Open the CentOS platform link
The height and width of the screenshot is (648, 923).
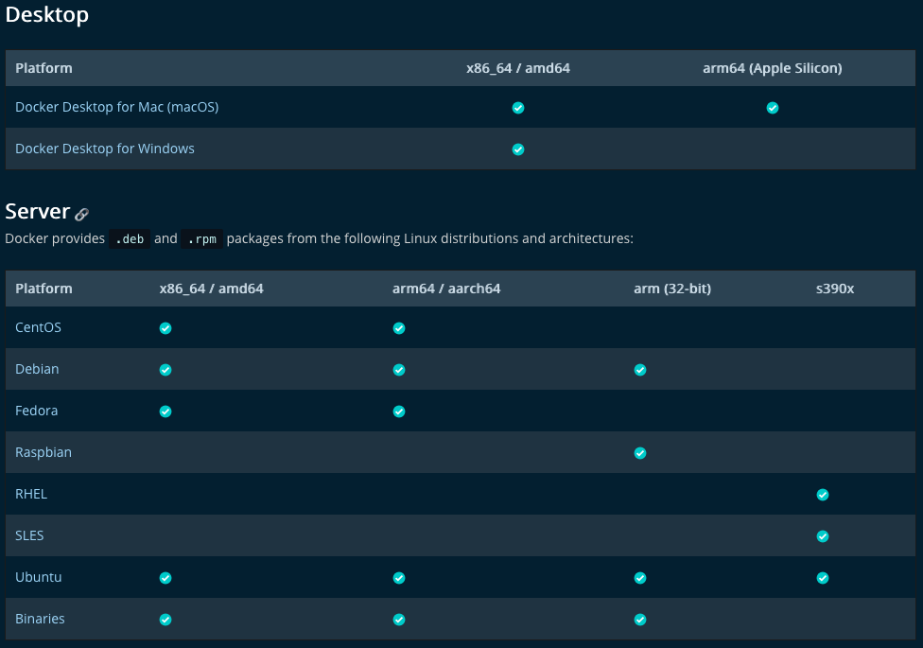tap(38, 327)
